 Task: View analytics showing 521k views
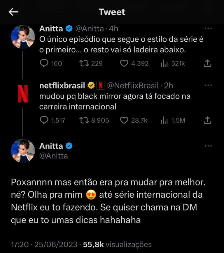tap(165, 63)
